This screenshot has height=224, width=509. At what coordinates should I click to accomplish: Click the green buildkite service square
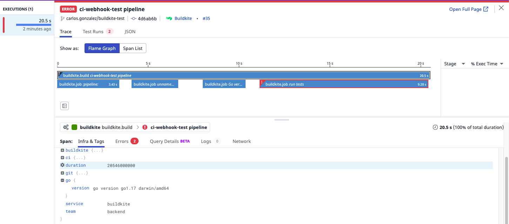tap(74, 128)
